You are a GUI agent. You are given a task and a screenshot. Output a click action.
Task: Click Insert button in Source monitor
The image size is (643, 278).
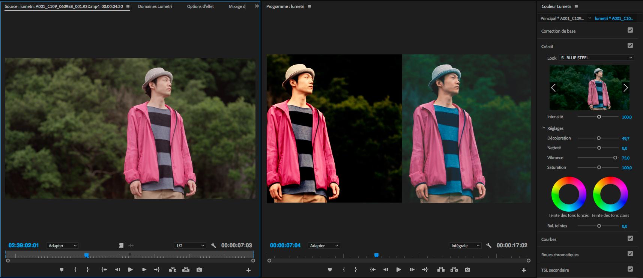(x=173, y=270)
